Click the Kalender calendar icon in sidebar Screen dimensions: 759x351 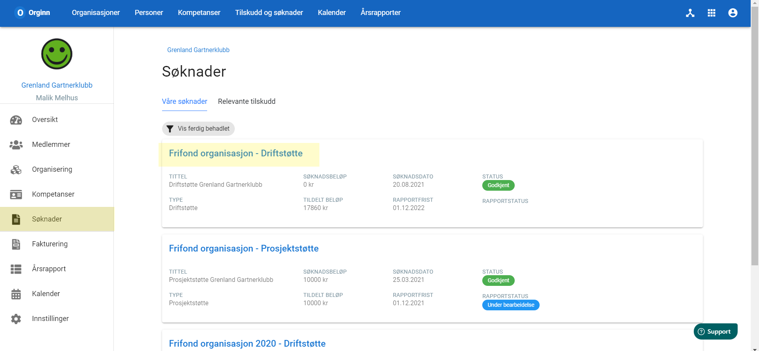[16, 294]
